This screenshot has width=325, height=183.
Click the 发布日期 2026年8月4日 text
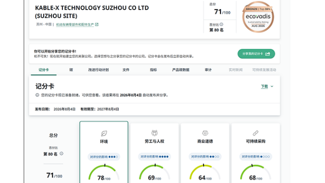(55, 109)
